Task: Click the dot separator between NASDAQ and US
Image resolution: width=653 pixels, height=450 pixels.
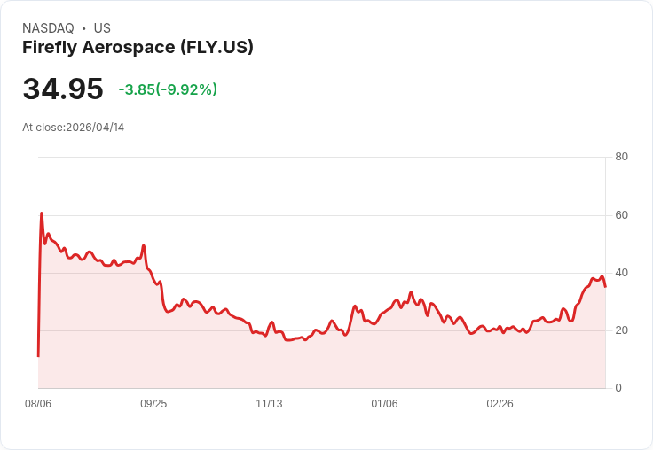Action: [x=84, y=28]
